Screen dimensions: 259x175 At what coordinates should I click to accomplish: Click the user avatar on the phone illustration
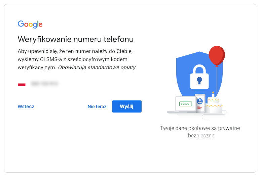click(200, 100)
